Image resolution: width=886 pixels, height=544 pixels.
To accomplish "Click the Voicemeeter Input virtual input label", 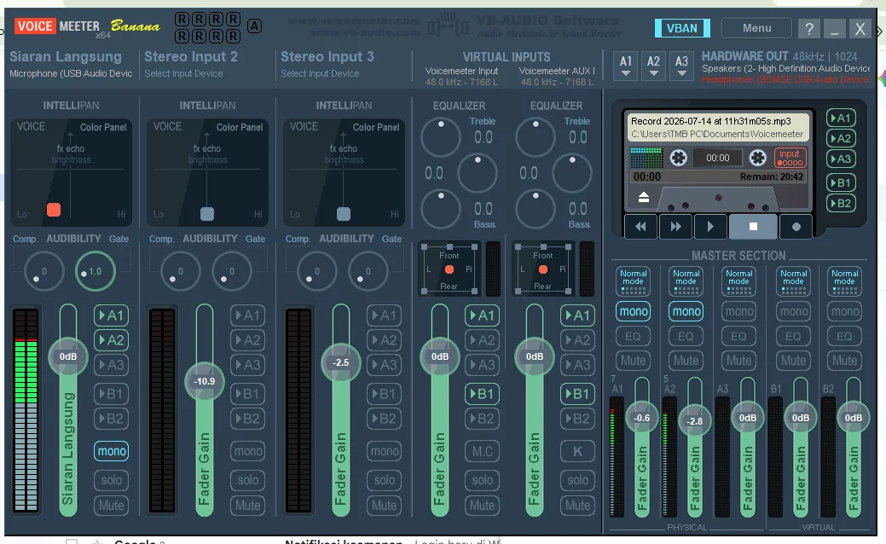I will (461, 71).
